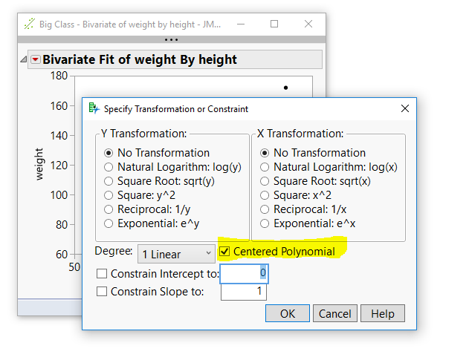469x360 pixels.
Task: Open the Degree dropdown showing 1 Linear
Action: [176, 254]
